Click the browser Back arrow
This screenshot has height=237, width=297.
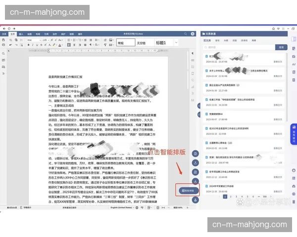pos(4,29)
